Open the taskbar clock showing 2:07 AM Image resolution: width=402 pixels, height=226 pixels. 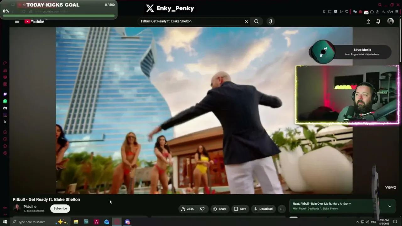tap(384, 222)
